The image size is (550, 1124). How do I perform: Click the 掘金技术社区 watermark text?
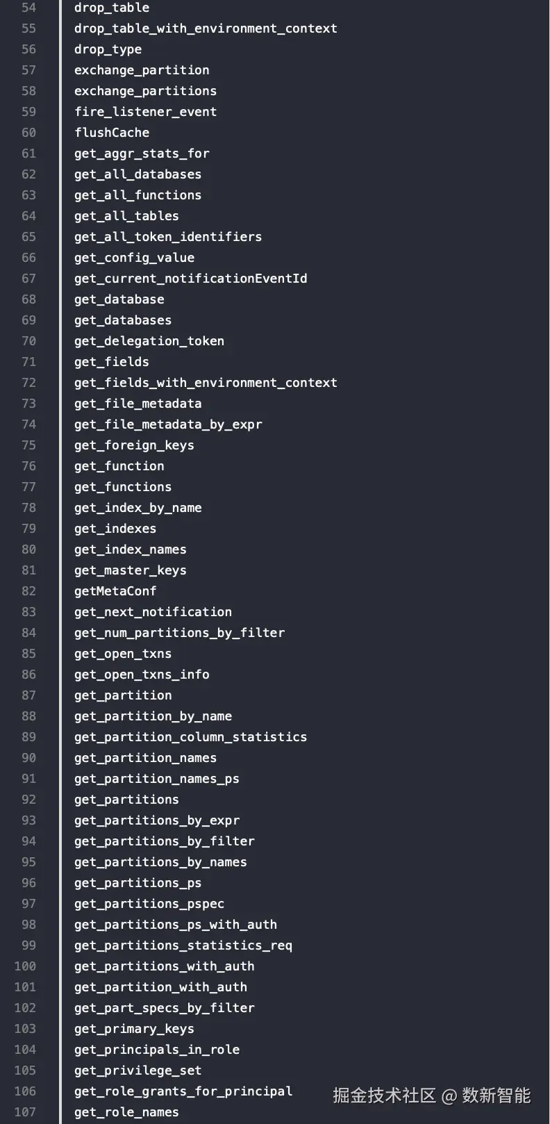[384, 1096]
